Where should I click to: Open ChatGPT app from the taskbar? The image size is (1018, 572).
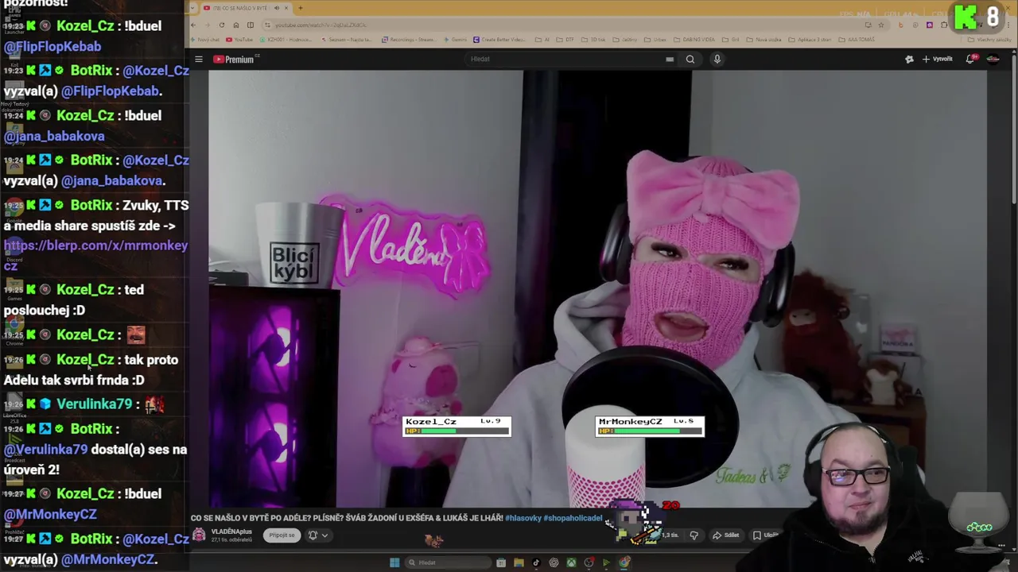pos(554,562)
